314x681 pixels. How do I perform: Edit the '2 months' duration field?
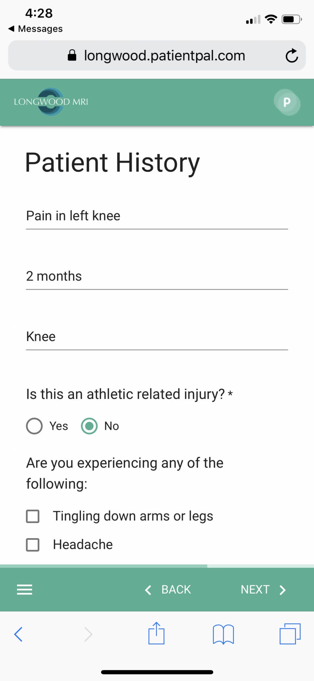157,276
